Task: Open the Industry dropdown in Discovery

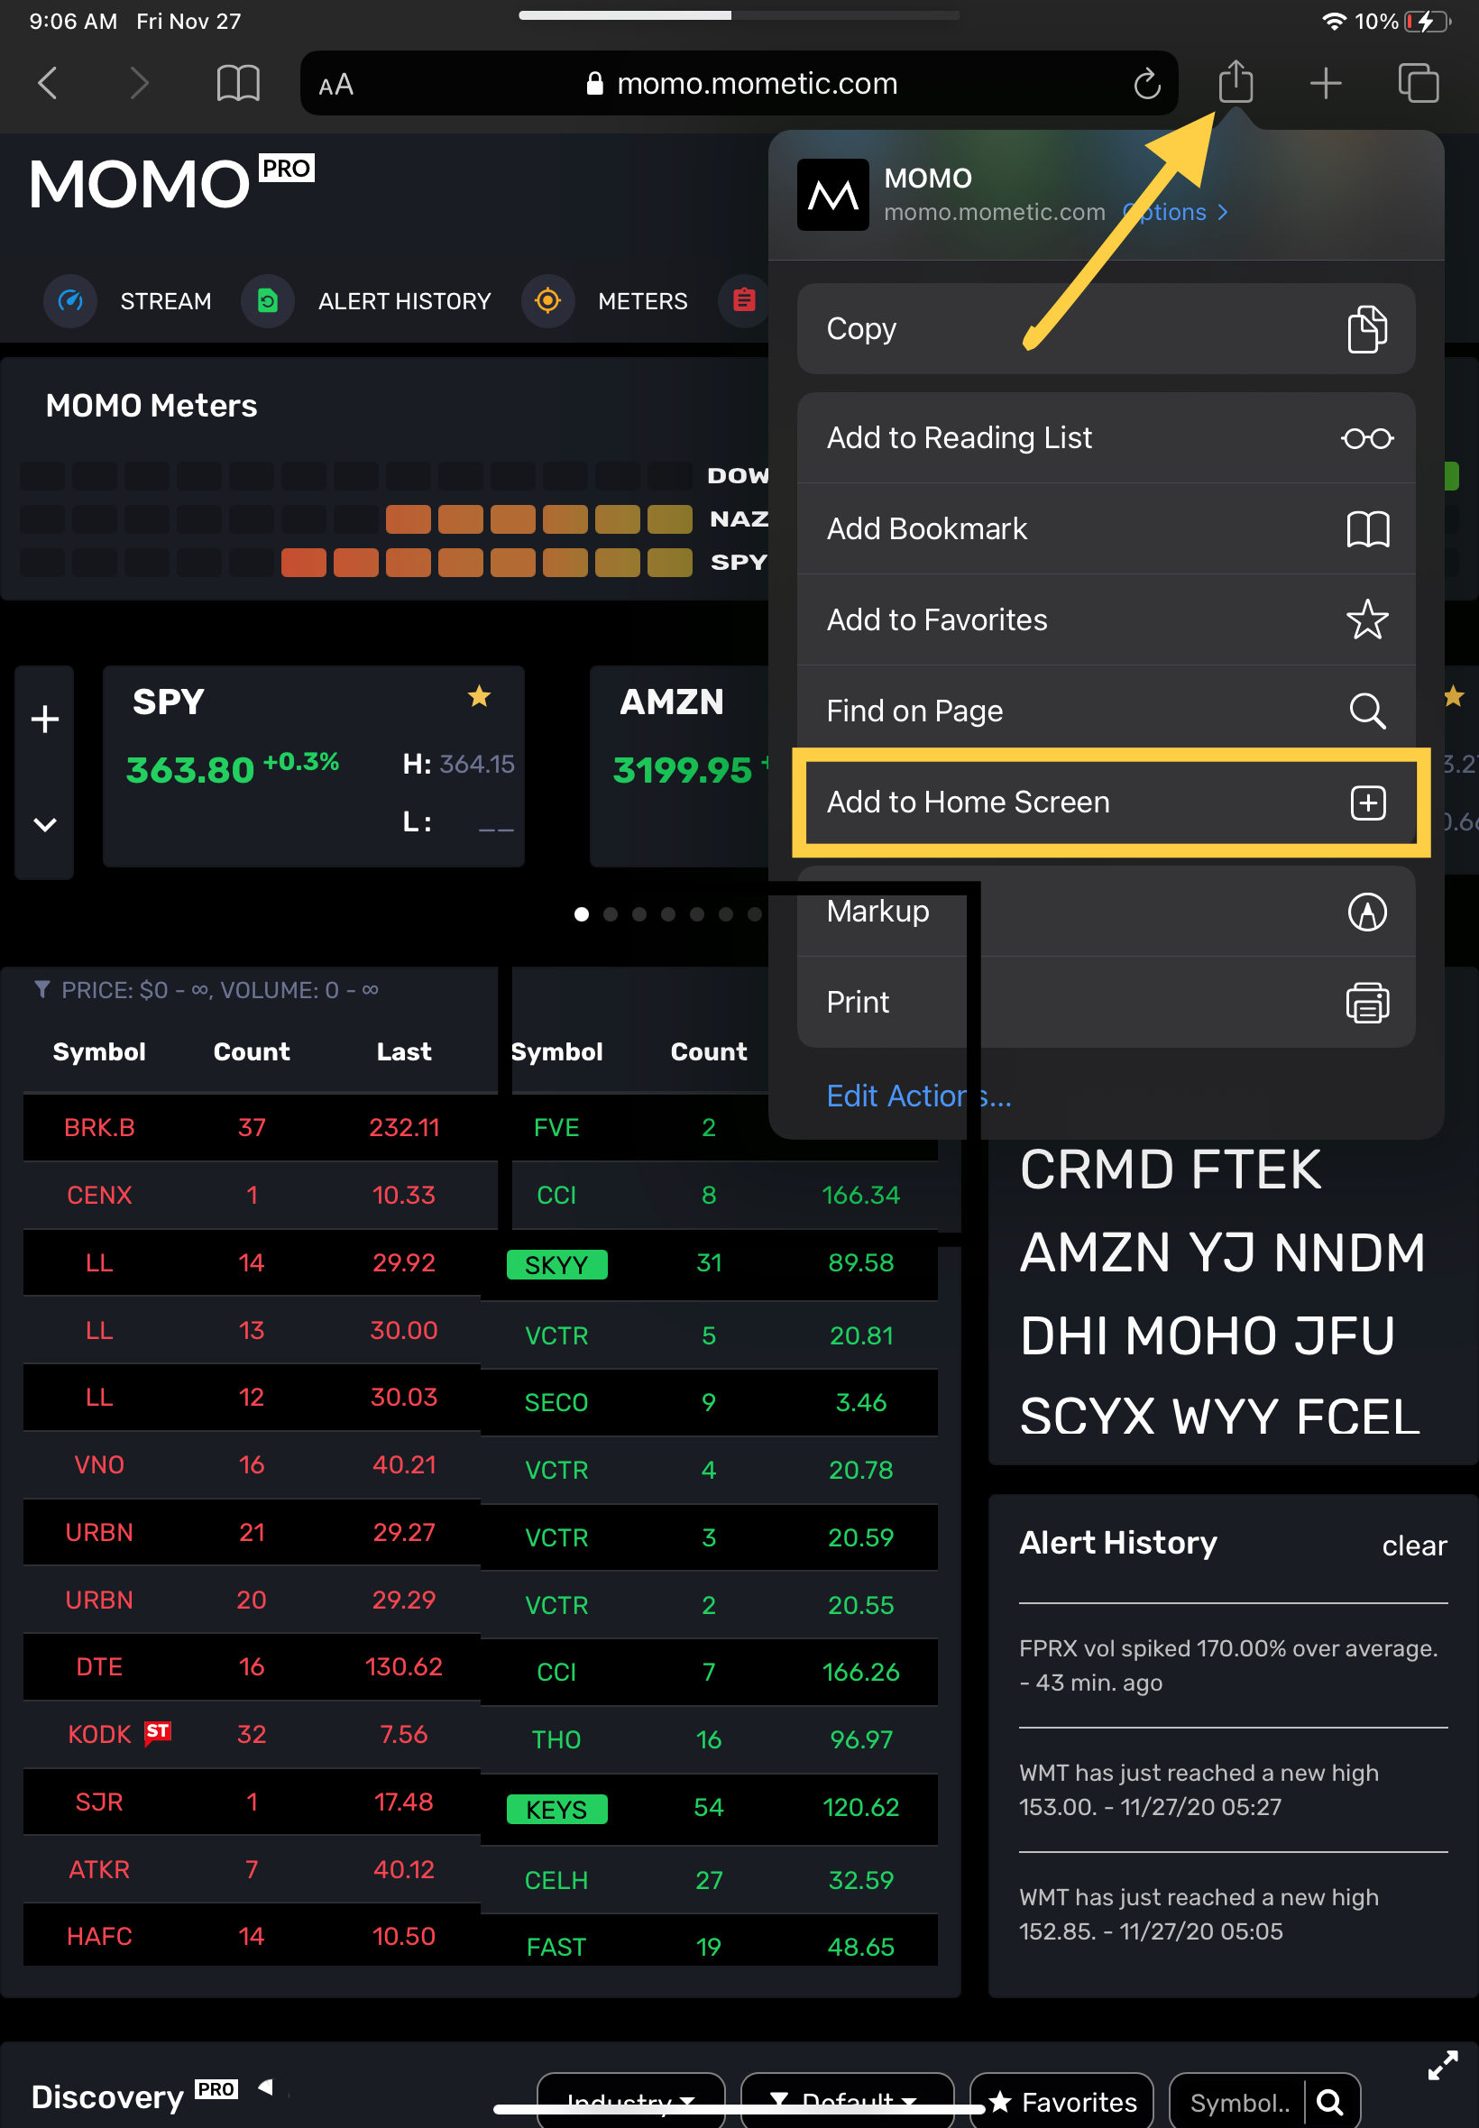Action: (630, 2101)
